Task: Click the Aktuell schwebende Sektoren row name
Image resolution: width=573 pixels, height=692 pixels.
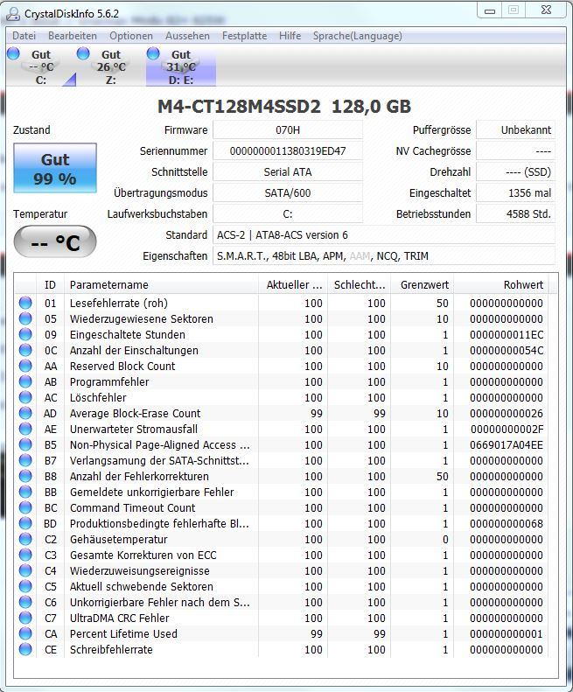Action: [141, 586]
